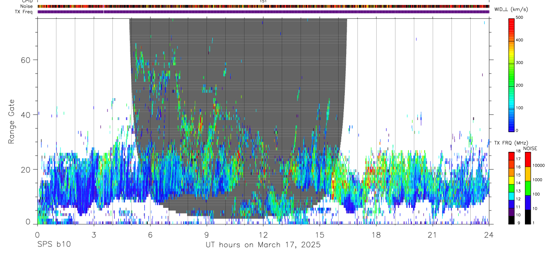This screenshot has height=254, width=550.
Task: Click the 'Range Gate' y-axis label
Action: pos(11,121)
